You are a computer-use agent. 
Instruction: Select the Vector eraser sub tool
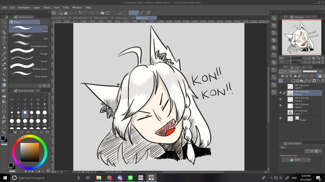[x=28, y=59]
